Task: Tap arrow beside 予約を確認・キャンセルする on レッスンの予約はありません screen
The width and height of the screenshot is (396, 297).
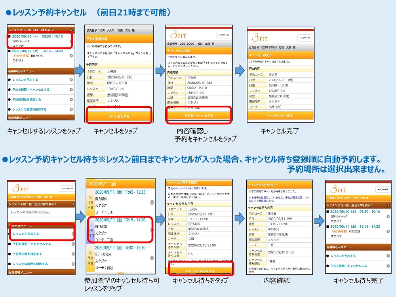Action: [x=73, y=244]
